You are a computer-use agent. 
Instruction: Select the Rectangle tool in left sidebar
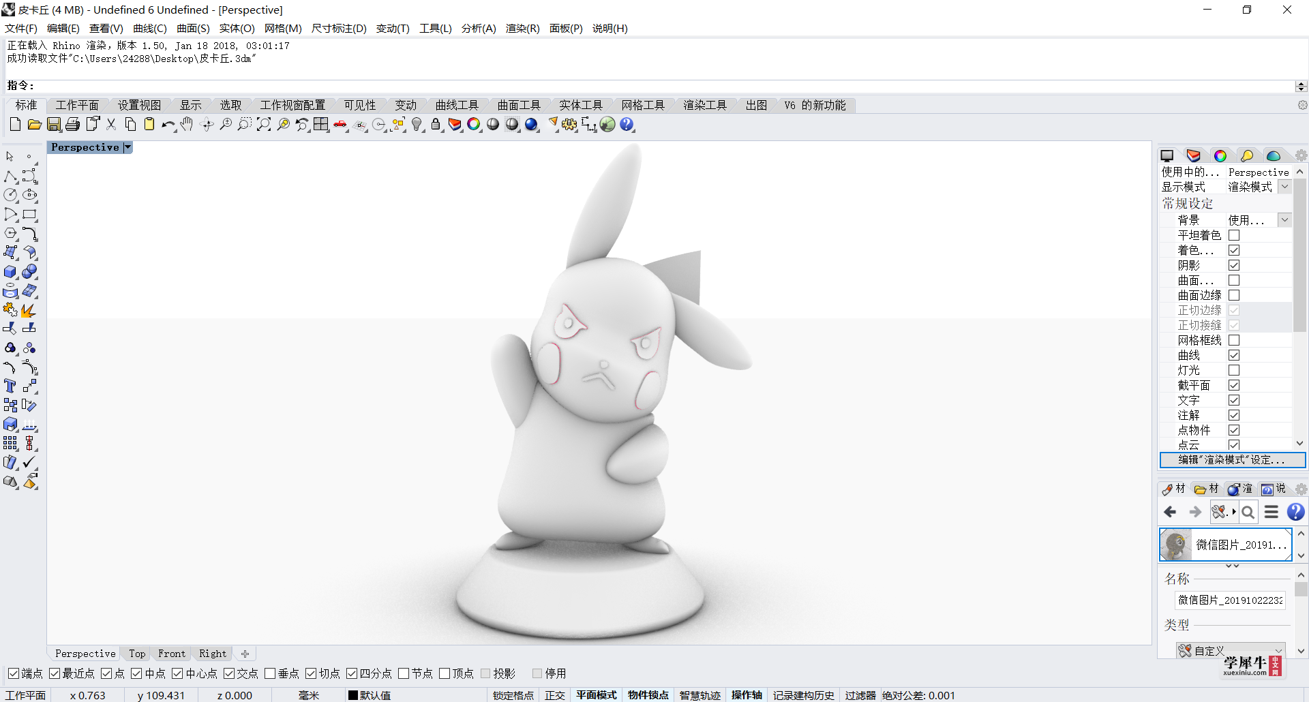pos(29,215)
